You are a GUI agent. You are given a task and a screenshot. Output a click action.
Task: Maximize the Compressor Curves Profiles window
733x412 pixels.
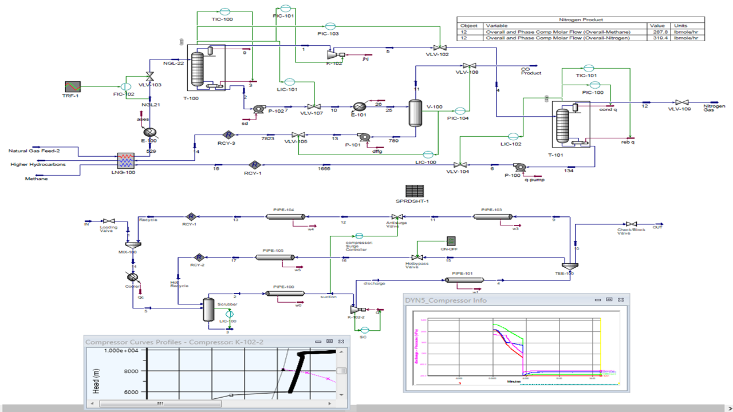tap(329, 341)
